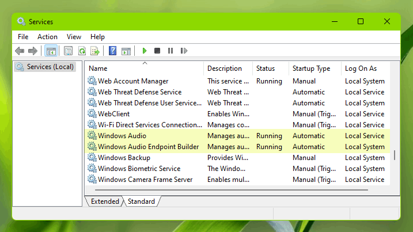Click 'The Windo...' description cell
413x232 pixels.
click(226, 169)
